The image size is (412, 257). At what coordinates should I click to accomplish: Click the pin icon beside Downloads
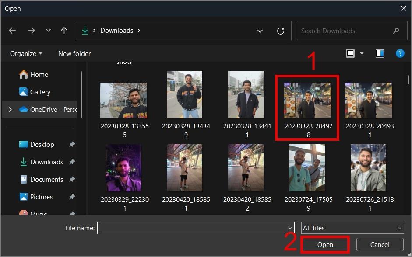tap(72, 162)
